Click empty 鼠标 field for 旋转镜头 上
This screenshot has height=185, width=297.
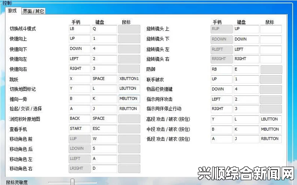point(271,29)
